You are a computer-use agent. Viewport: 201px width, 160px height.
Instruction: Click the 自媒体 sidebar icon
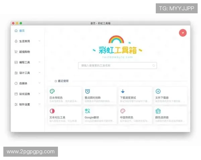pyautogui.click(x=16, y=83)
